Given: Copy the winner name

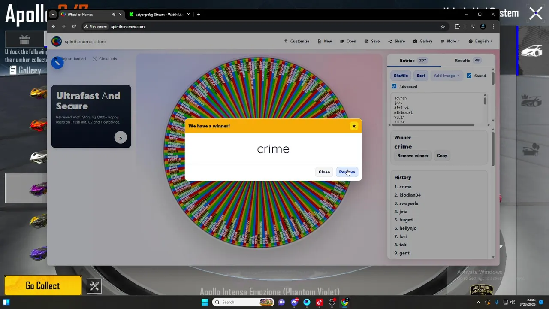Looking at the screenshot, I should coord(442,156).
